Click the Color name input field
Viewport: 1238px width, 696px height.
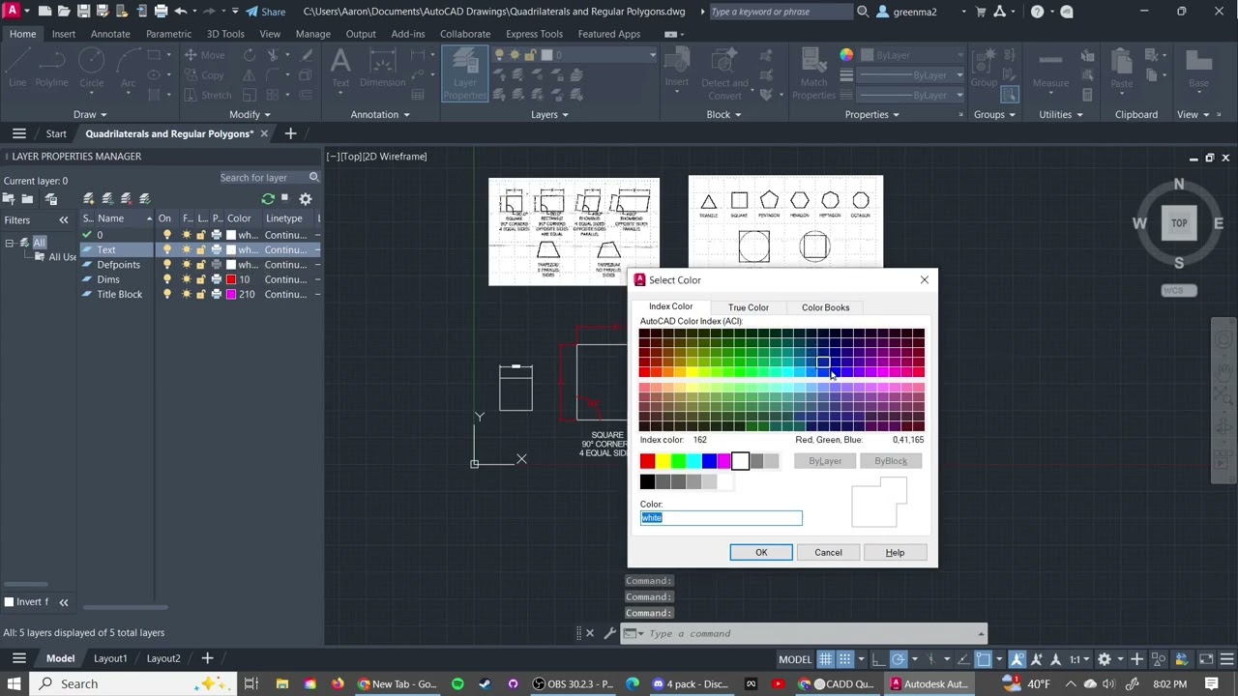(x=721, y=518)
